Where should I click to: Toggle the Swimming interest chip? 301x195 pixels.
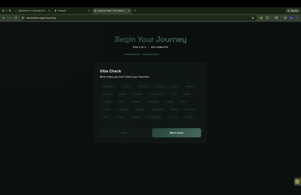(x=153, y=102)
